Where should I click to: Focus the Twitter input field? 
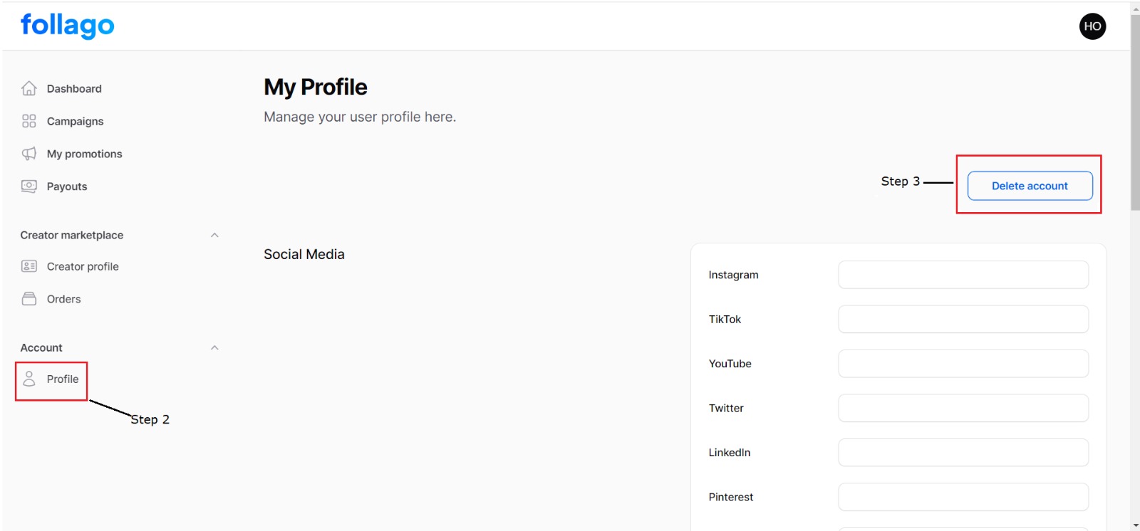point(963,408)
